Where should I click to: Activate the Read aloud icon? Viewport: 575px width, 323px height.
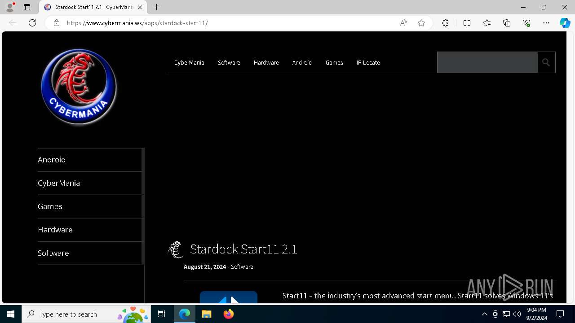(x=403, y=23)
